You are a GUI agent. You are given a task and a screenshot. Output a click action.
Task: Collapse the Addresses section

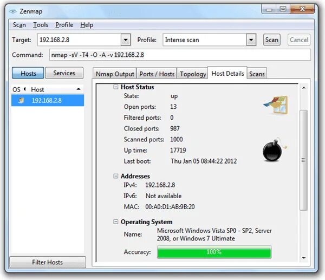116,176
